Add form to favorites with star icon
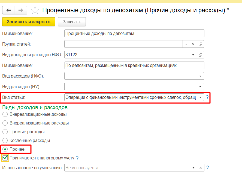 pos(35,10)
